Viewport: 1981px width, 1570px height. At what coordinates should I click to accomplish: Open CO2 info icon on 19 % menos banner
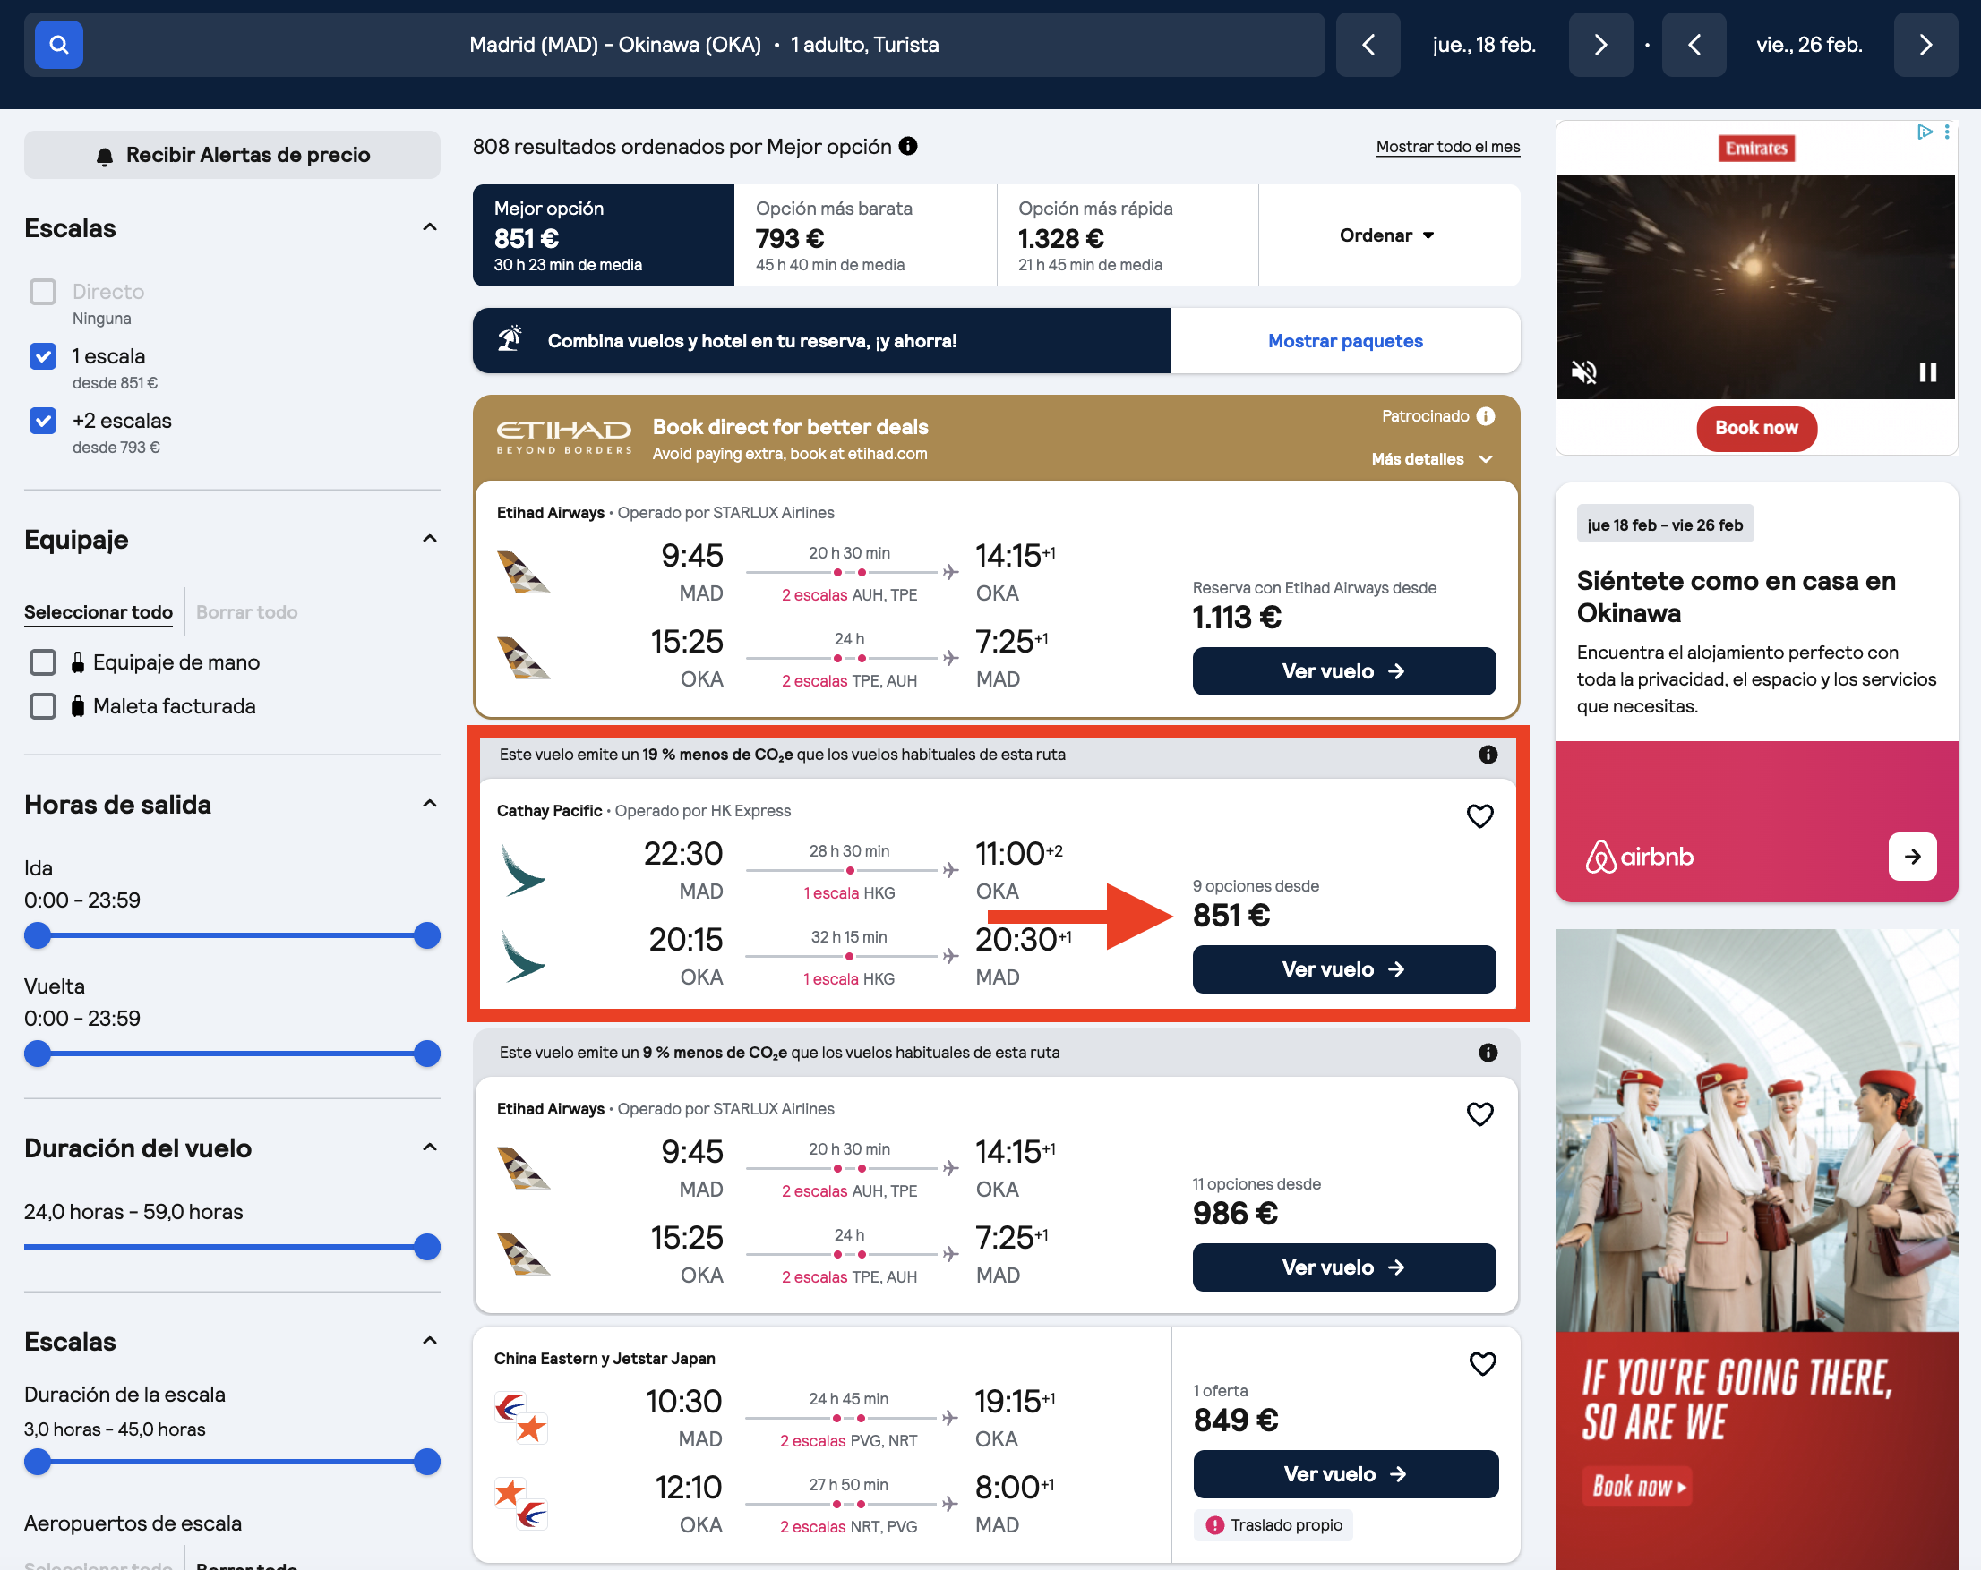pos(1488,754)
